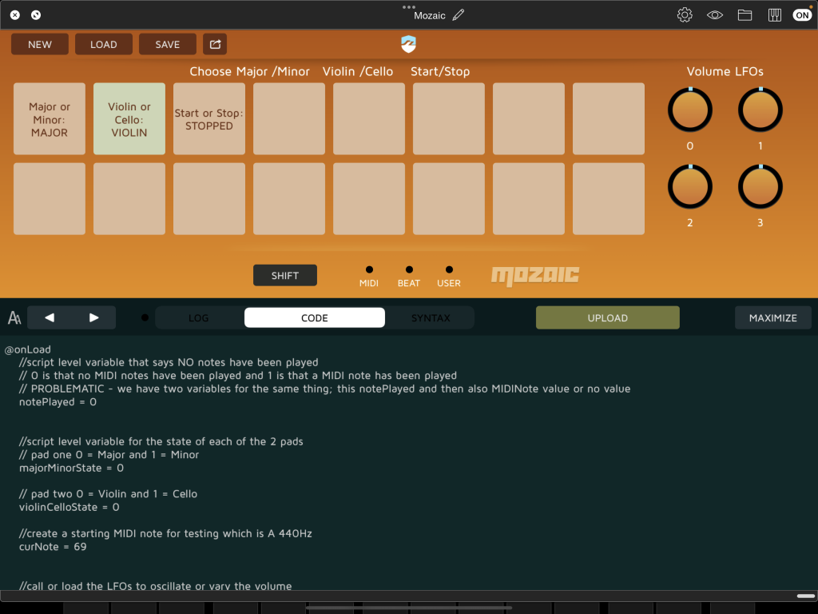Click the MAXIMIZE button
This screenshot has width=818, height=614.
[772, 317]
